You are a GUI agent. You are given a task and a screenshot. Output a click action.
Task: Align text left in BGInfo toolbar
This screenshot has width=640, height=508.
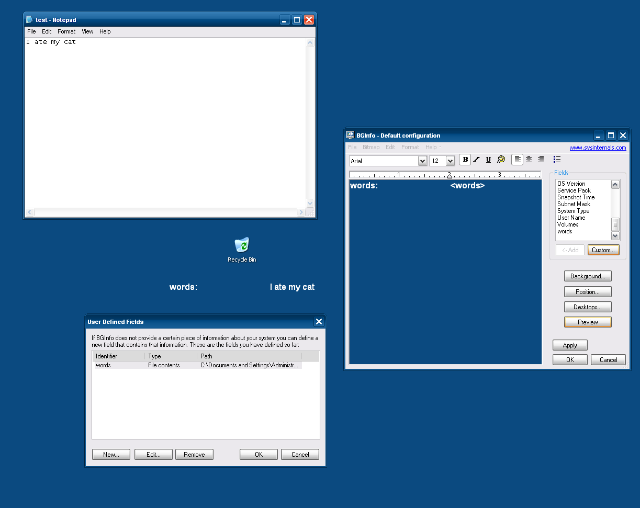pos(517,160)
